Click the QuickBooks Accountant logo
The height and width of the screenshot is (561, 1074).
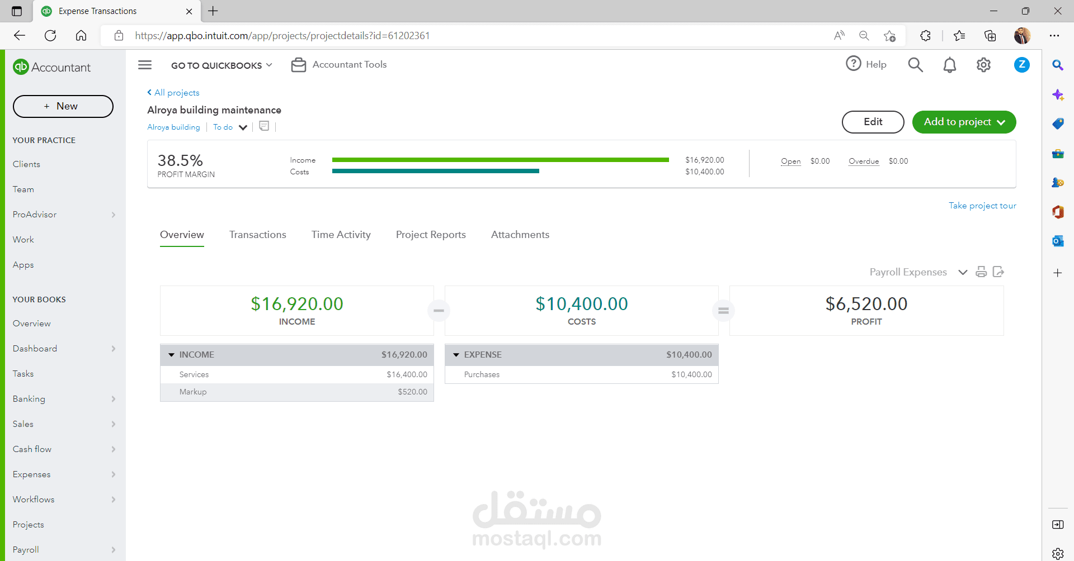click(x=51, y=67)
